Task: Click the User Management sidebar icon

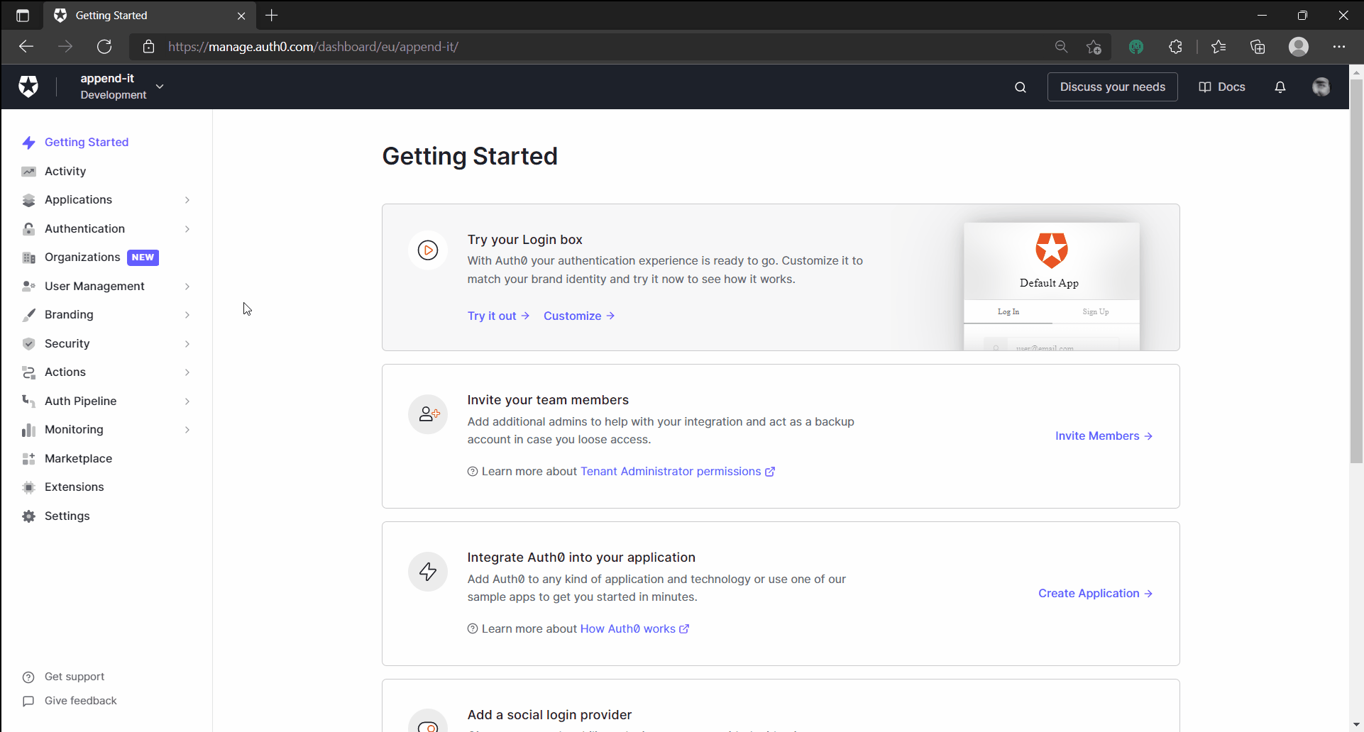Action: click(x=28, y=286)
